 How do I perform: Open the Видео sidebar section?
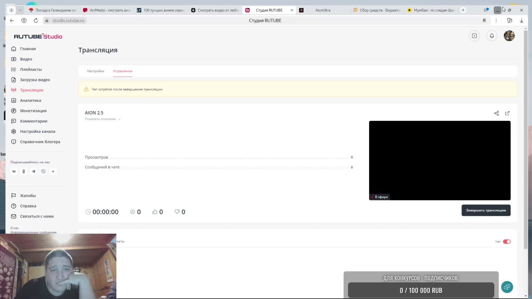[x=26, y=59]
